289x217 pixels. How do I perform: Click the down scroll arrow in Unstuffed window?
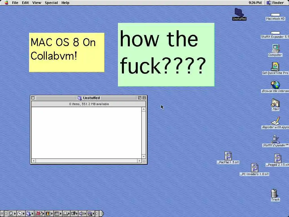(x=144, y=157)
